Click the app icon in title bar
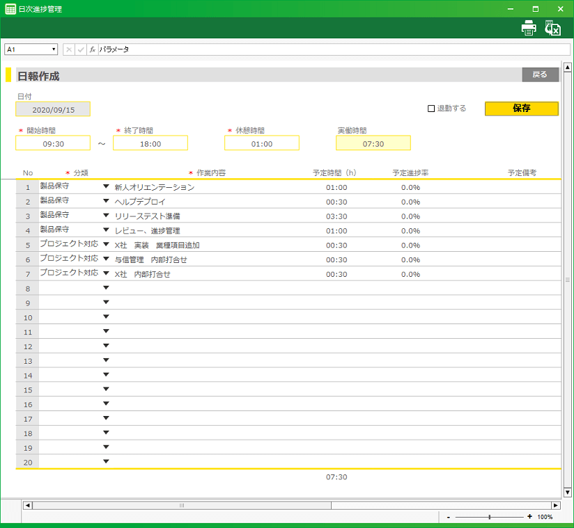 pyautogui.click(x=10, y=9)
